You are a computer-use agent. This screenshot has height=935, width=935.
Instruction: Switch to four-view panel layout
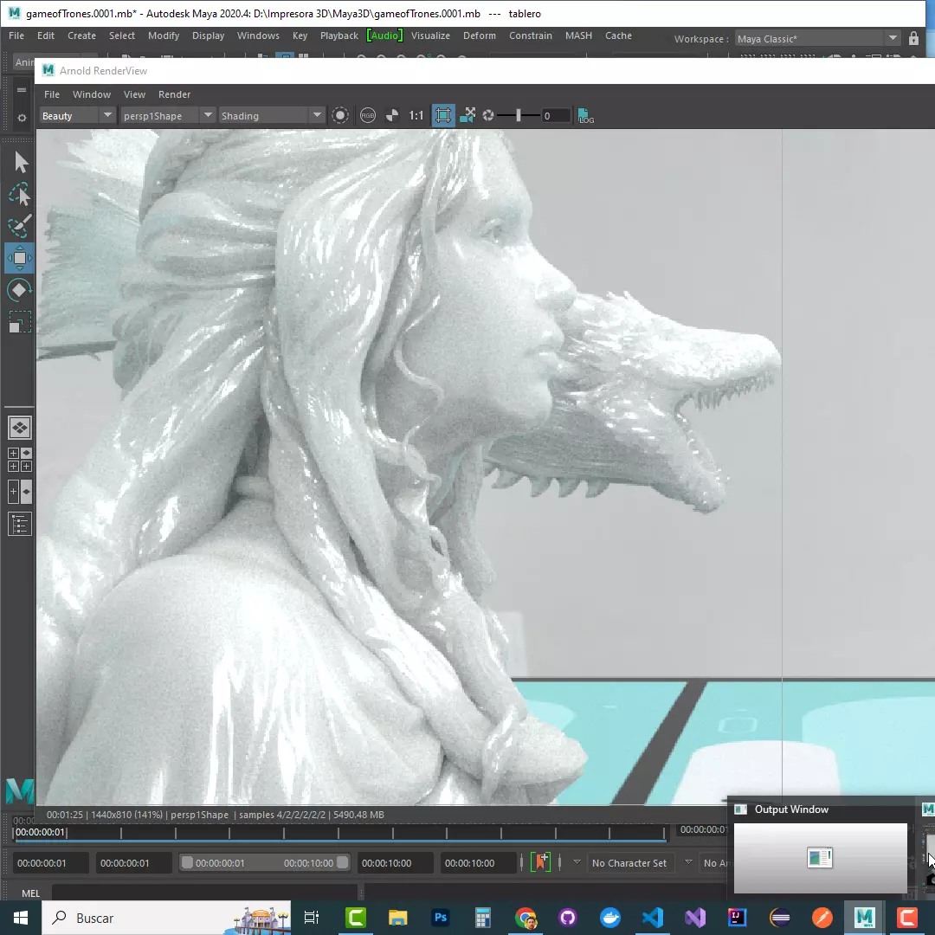[20, 460]
